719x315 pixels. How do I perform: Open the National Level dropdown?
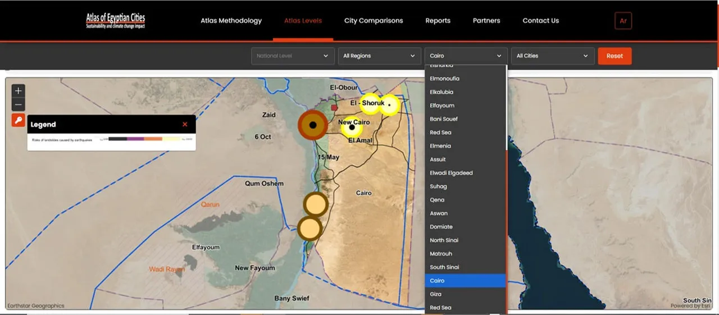point(292,56)
